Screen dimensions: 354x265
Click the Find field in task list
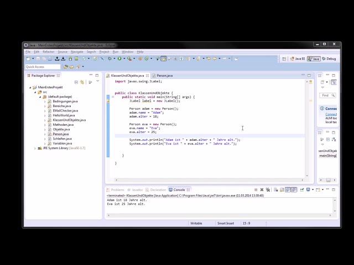click(327, 96)
